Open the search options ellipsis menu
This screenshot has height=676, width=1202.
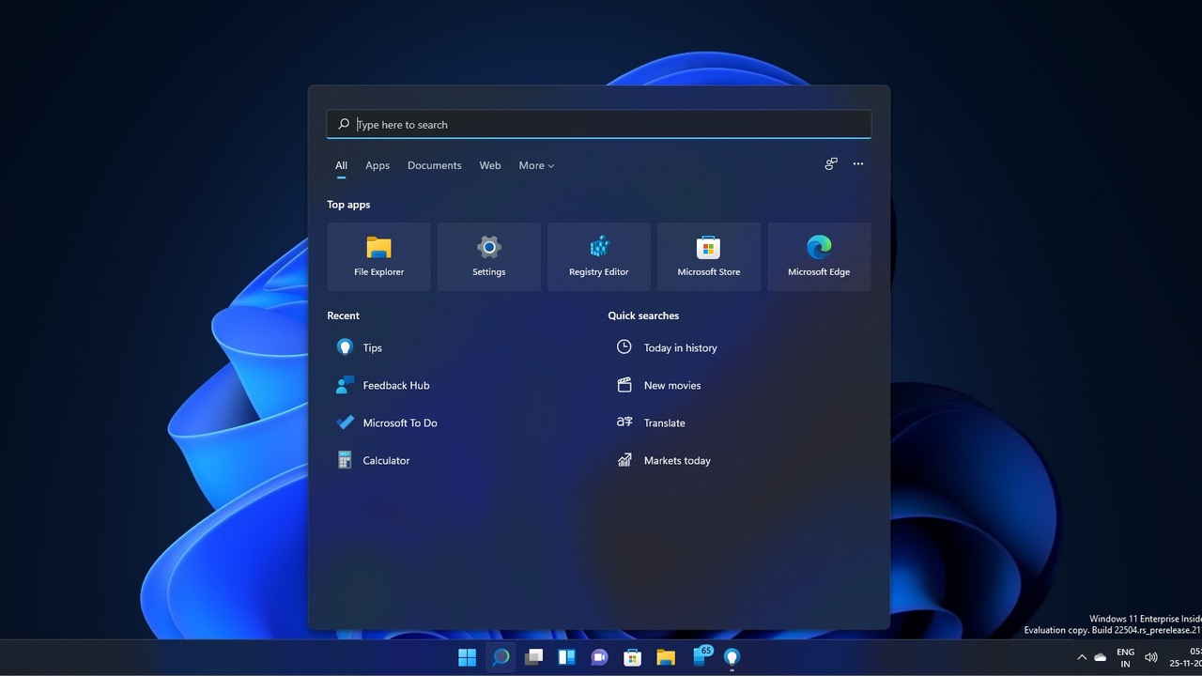[x=857, y=164]
